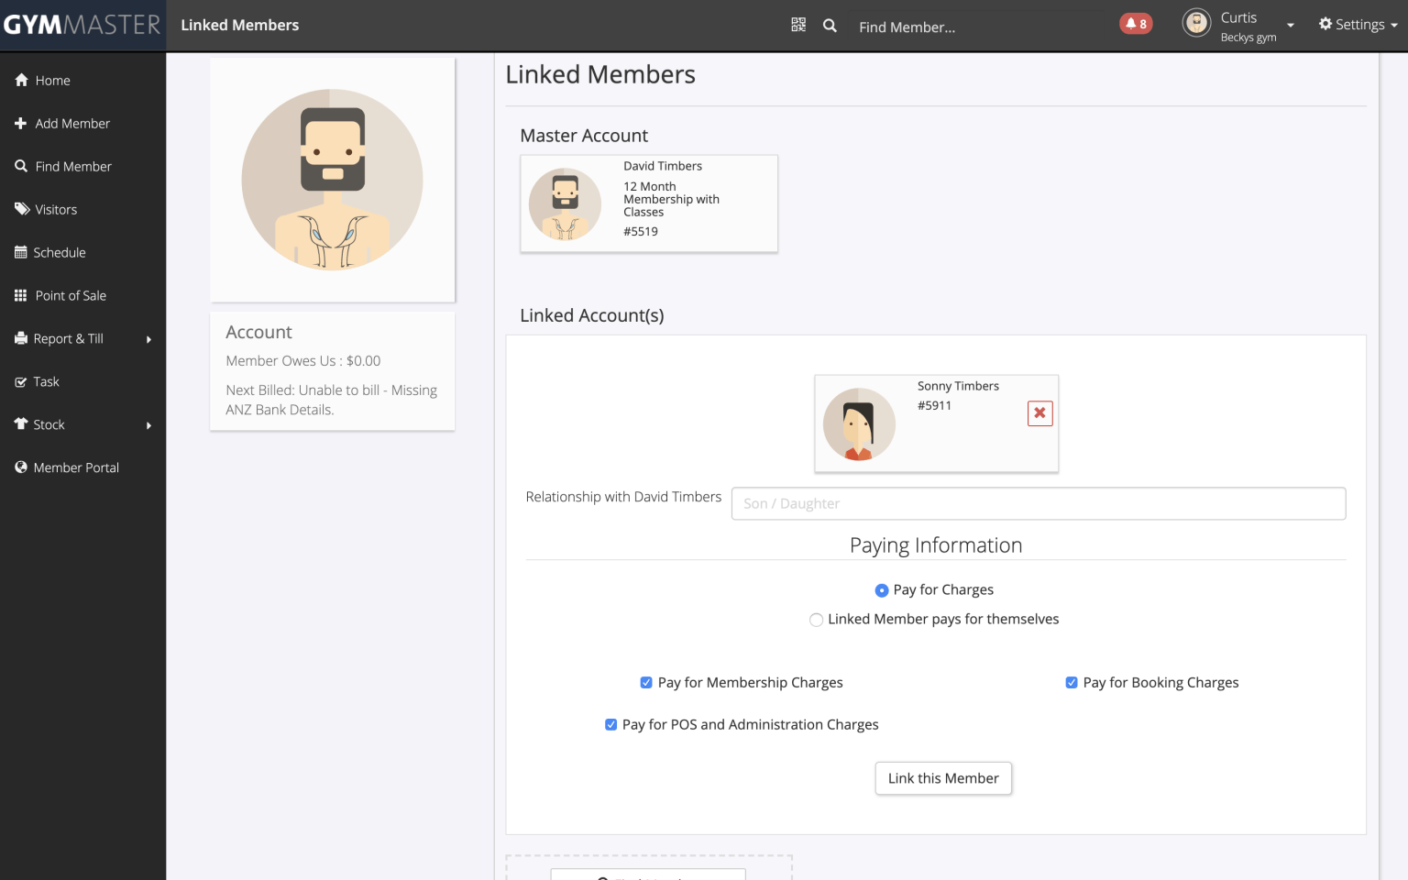Screen dimensions: 1408x880
Task: Open the notifications bell badge
Action: (x=1136, y=24)
